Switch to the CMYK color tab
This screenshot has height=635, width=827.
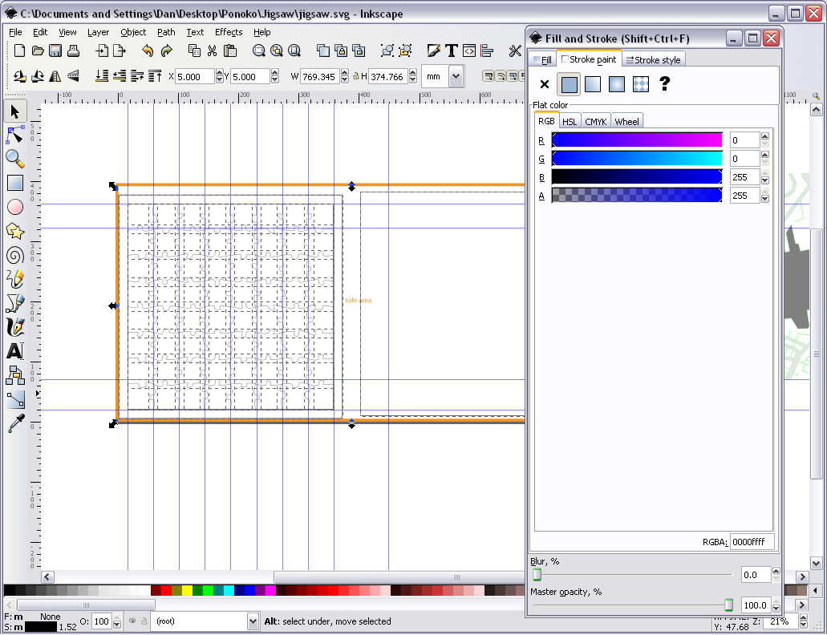(595, 121)
